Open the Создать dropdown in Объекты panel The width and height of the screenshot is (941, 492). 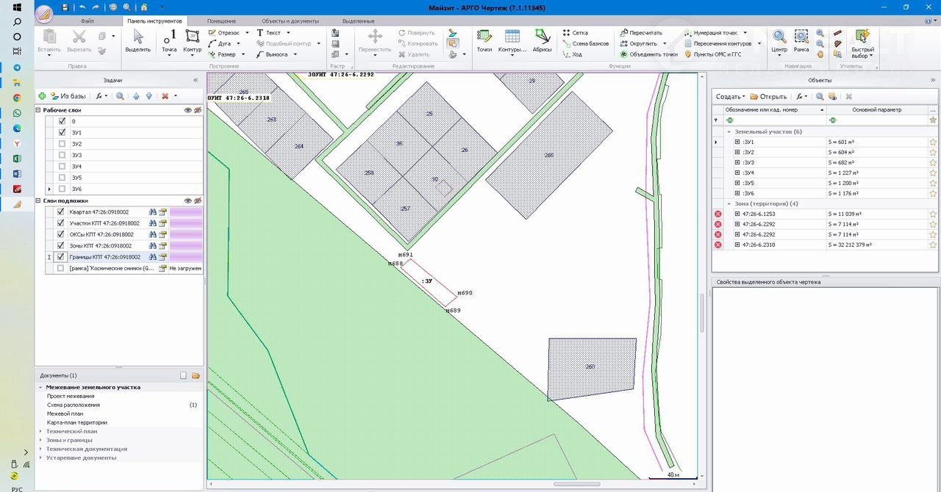(730, 96)
